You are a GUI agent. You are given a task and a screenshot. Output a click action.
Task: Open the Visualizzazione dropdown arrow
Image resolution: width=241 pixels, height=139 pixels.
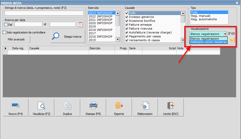tap(225, 34)
